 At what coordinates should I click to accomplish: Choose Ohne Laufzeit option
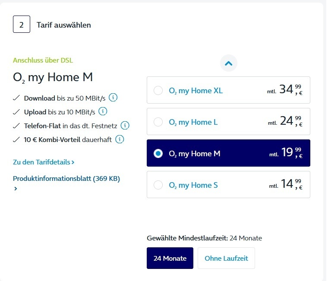(226, 258)
